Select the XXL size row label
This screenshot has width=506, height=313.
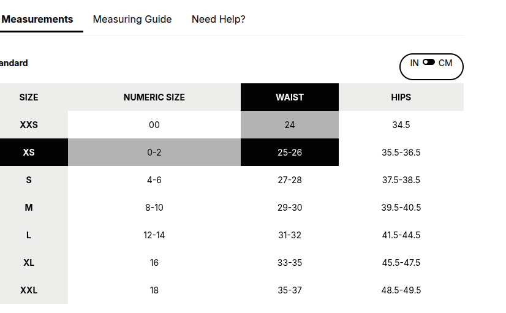point(29,290)
